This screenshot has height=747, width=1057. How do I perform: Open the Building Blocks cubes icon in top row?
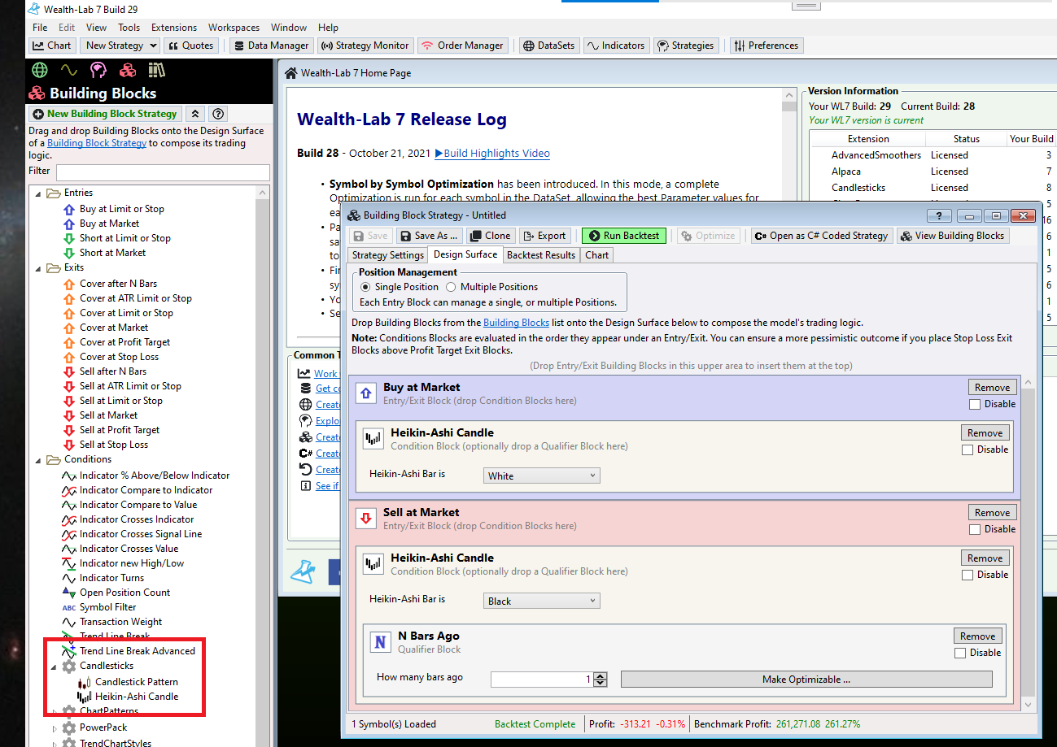[128, 70]
